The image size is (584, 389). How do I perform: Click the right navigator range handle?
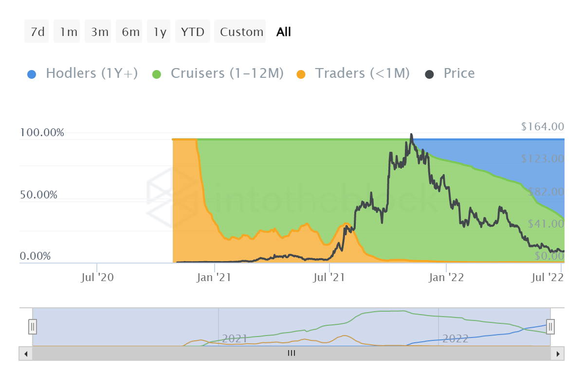(550, 326)
